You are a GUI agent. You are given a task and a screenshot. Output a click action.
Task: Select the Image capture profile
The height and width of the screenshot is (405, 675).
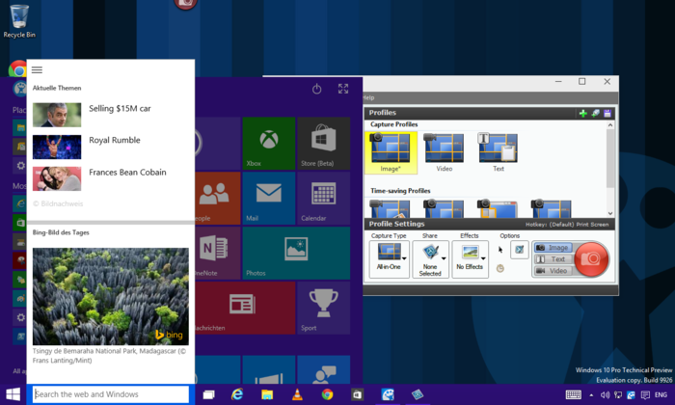pyautogui.click(x=391, y=152)
